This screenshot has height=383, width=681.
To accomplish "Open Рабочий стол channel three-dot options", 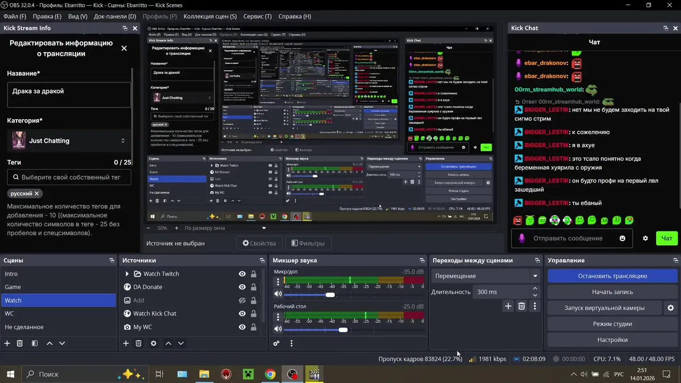I will (x=278, y=317).
